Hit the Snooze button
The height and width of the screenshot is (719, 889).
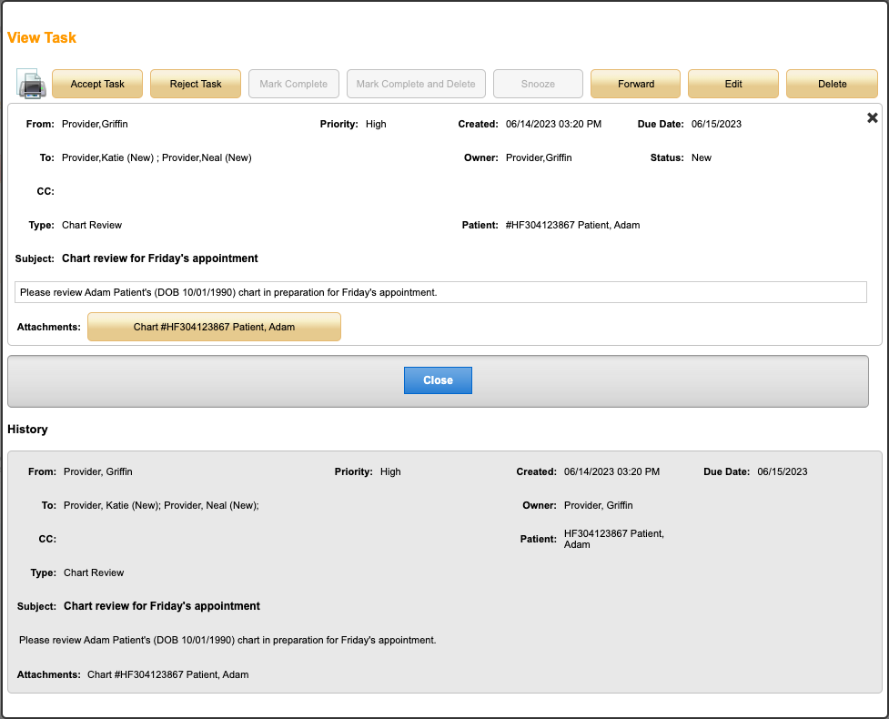point(538,84)
